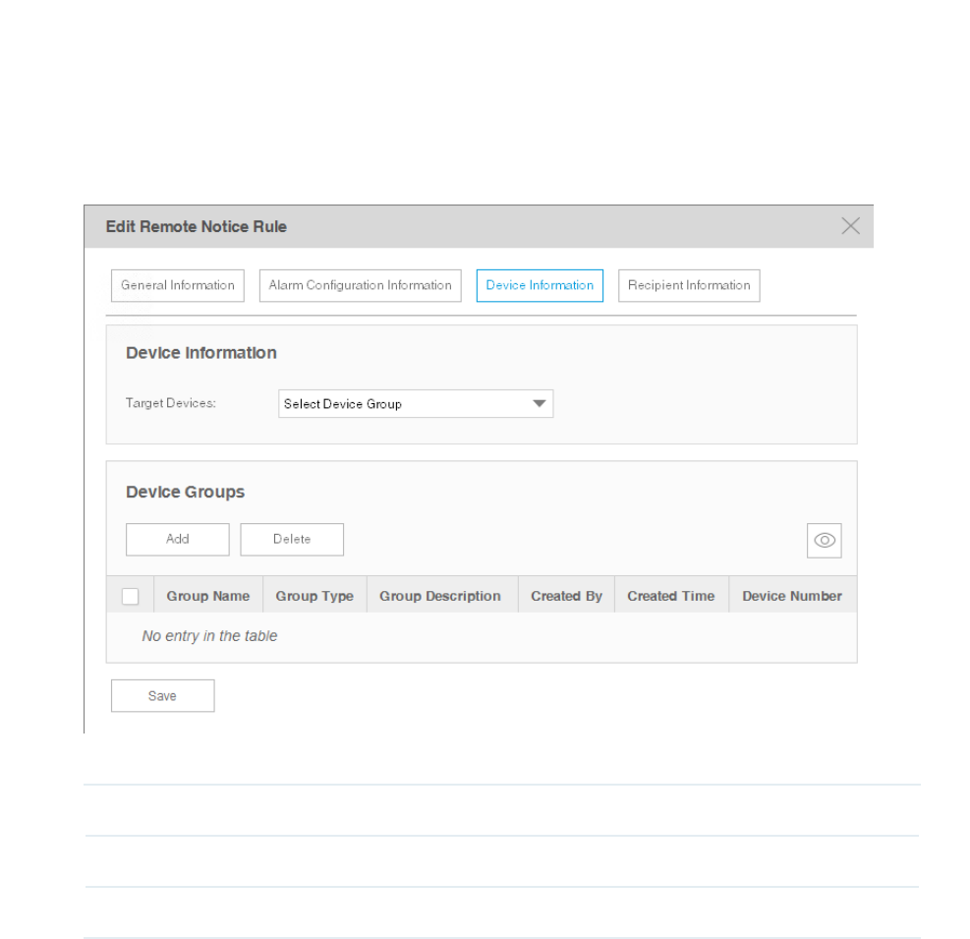Screen dimensions: 970x939
Task: Go to the Recipient Information tab
Action: [689, 285]
